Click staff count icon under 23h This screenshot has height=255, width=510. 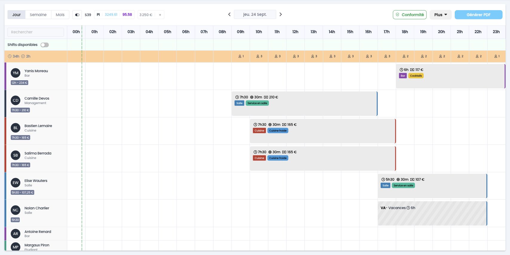495,56
